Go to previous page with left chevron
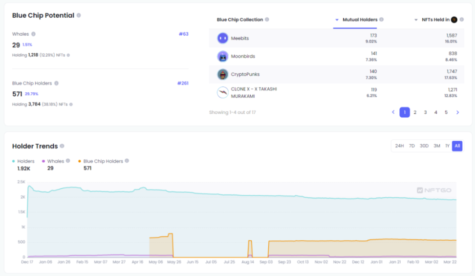475x276 pixels. (393, 112)
